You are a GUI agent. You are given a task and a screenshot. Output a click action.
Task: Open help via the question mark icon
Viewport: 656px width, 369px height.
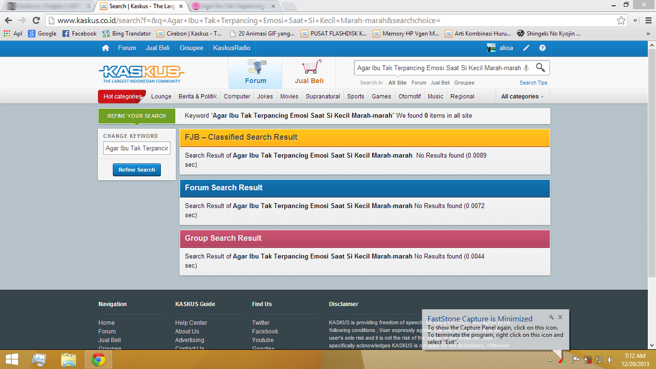click(542, 48)
